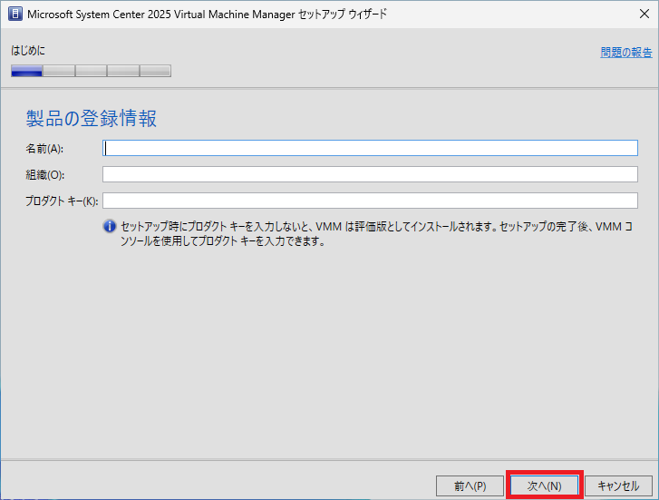This screenshot has width=659, height=500.
Task: Click the wizard step progress bar
Action: (91, 71)
